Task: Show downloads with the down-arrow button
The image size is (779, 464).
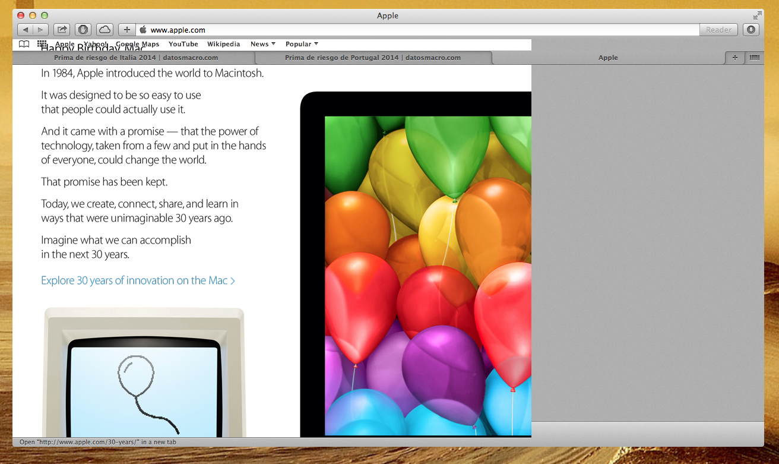Action: click(x=751, y=30)
